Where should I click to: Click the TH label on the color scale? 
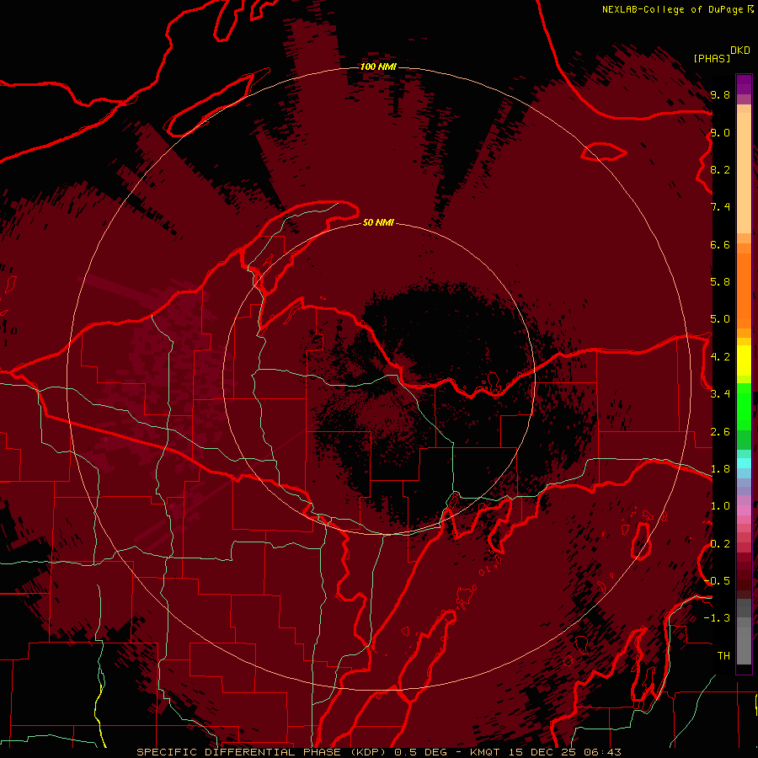click(x=723, y=656)
